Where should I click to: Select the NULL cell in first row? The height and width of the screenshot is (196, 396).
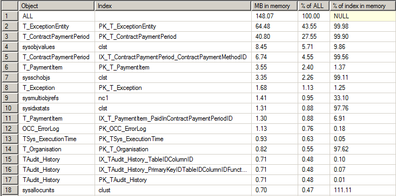pyautogui.click(x=363, y=16)
